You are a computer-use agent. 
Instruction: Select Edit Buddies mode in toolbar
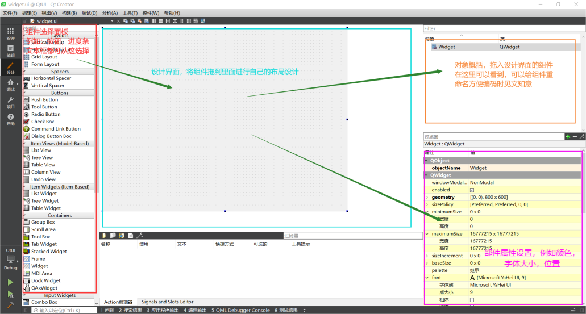(139, 21)
